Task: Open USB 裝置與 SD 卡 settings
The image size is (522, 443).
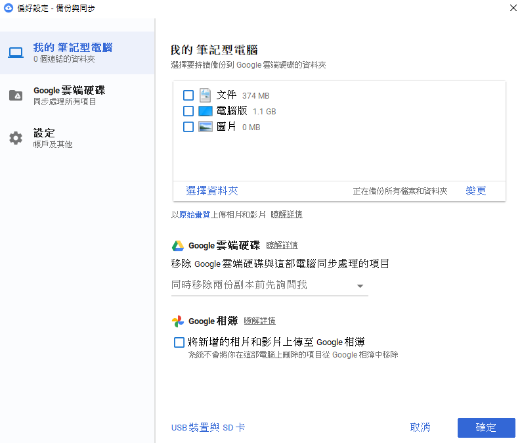Action: [208, 428]
